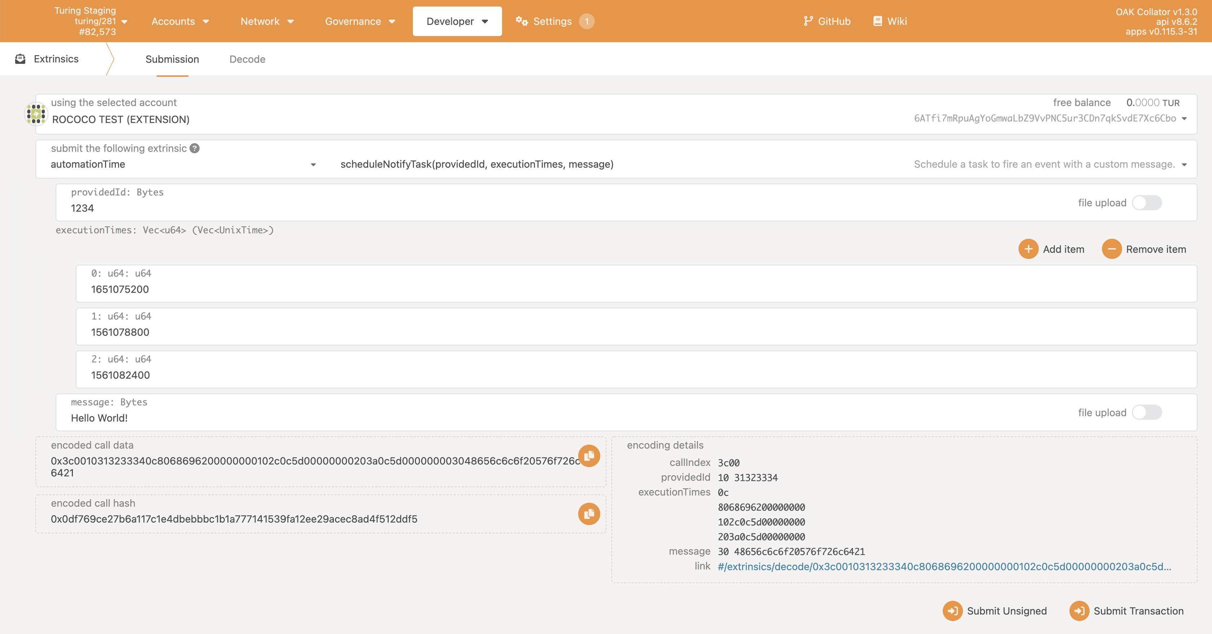1212x634 pixels.
Task: Expand the Developer menu
Action: pyautogui.click(x=457, y=21)
